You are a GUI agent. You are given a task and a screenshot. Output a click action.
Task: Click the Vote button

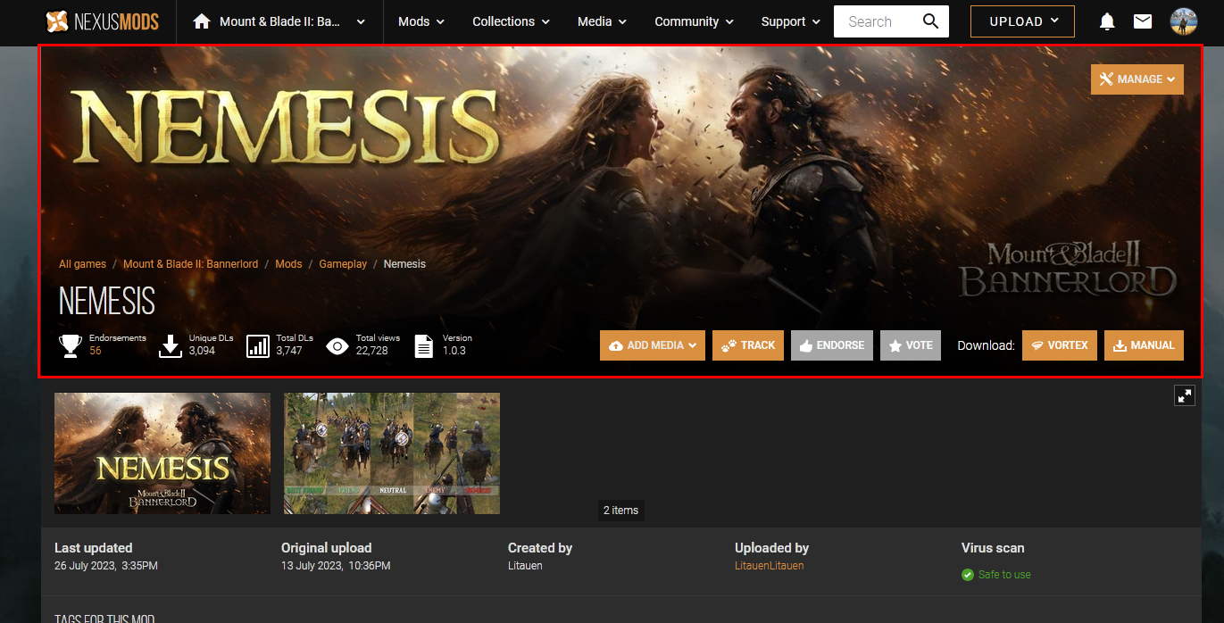point(911,345)
